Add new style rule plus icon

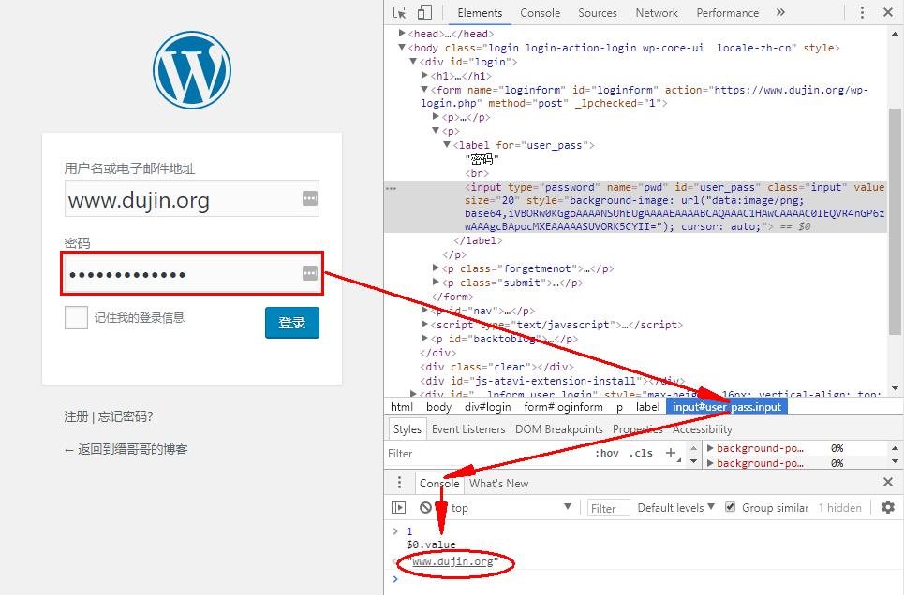coord(671,453)
